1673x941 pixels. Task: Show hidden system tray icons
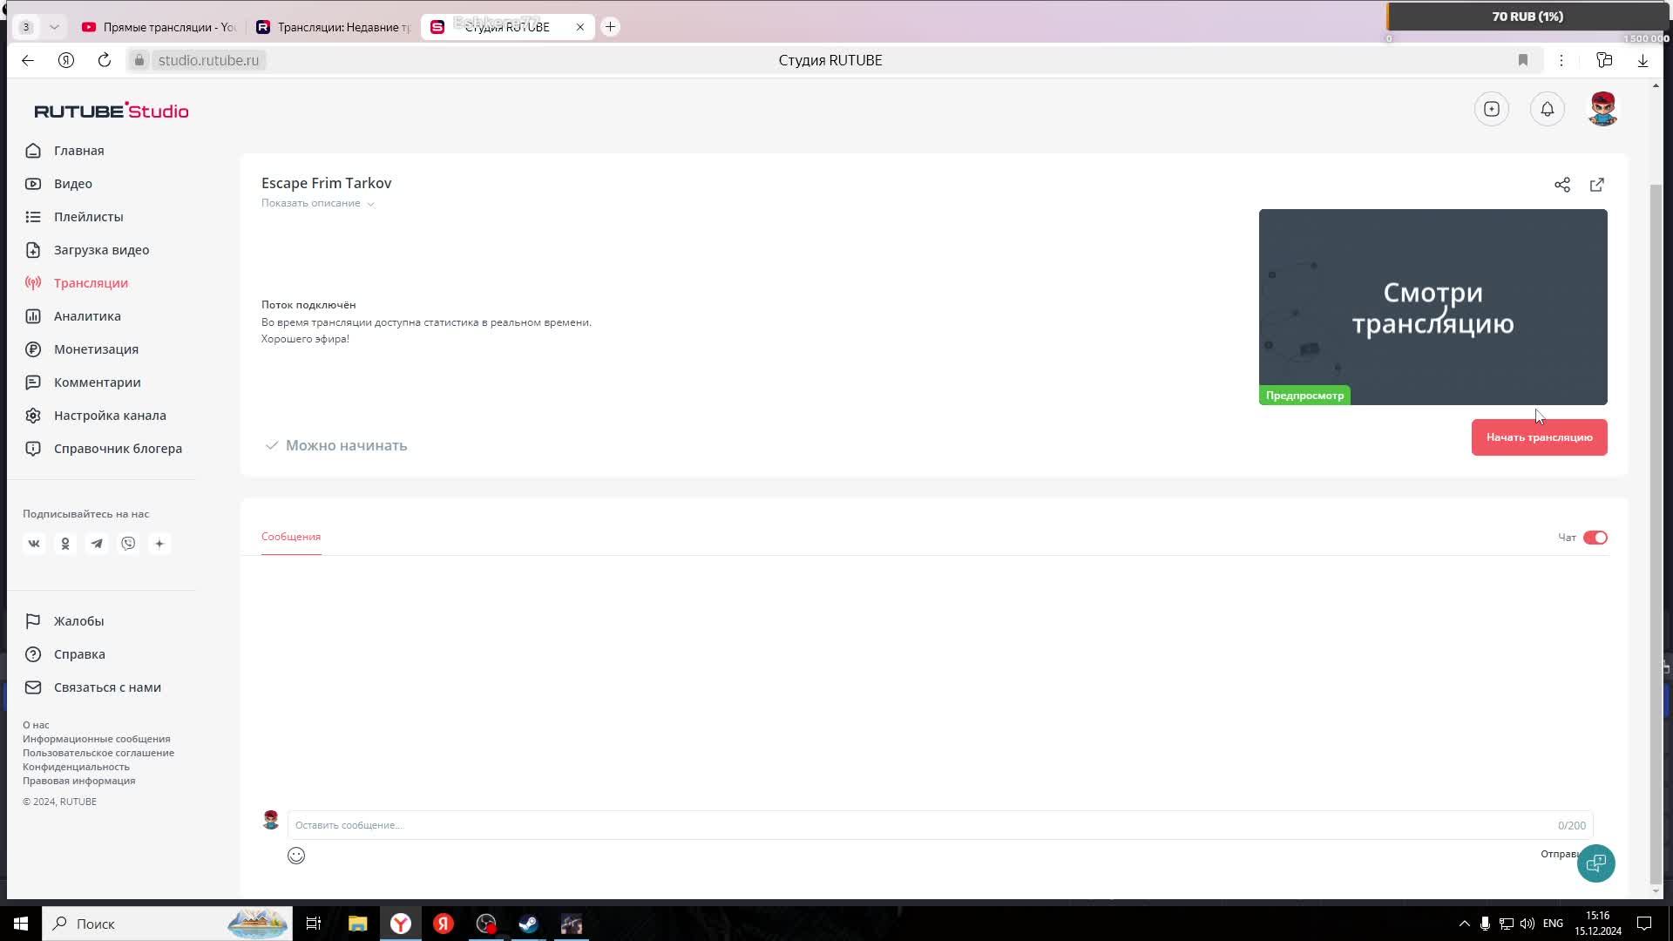(x=1464, y=924)
